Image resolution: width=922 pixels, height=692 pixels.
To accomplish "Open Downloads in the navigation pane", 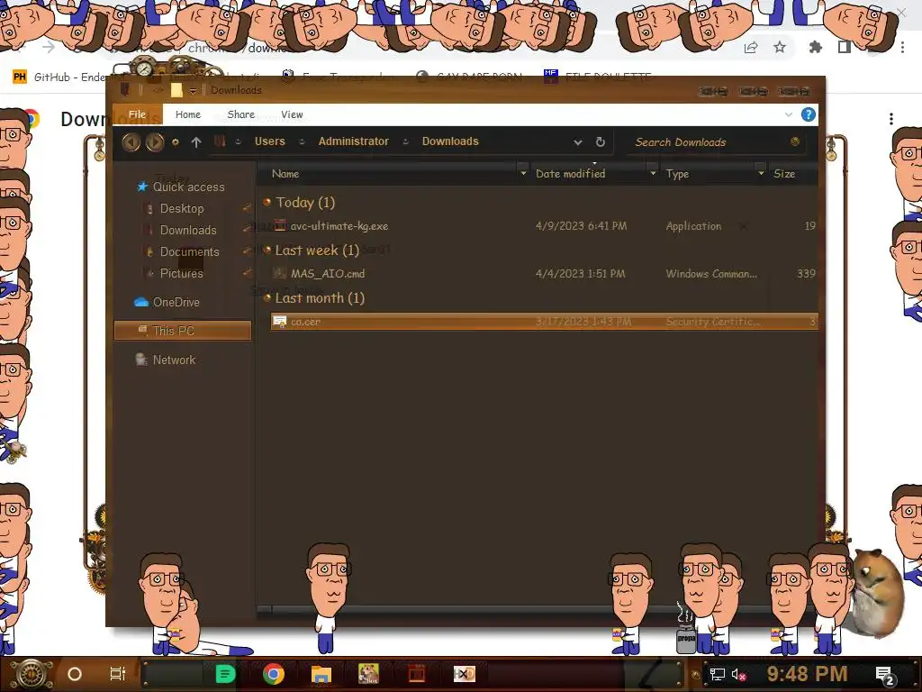I will [x=188, y=230].
